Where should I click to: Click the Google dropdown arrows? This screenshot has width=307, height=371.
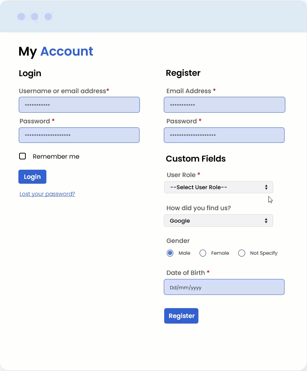(266, 221)
